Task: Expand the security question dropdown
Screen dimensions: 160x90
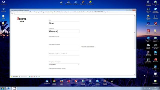Action: (64, 64)
